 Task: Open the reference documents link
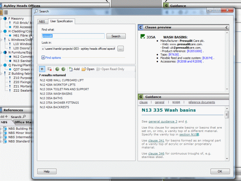click(202, 102)
